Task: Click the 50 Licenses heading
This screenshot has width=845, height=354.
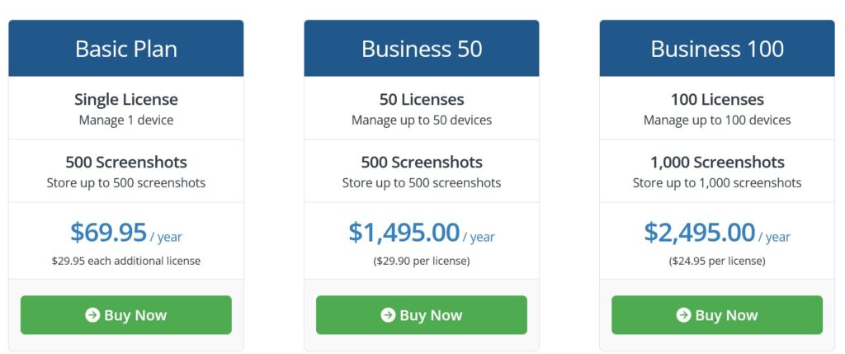Action: pos(422,100)
